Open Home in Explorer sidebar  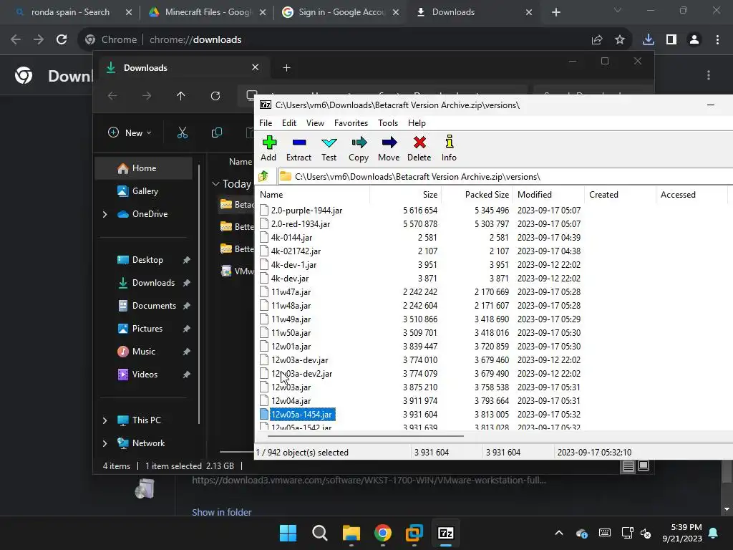[143, 168]
